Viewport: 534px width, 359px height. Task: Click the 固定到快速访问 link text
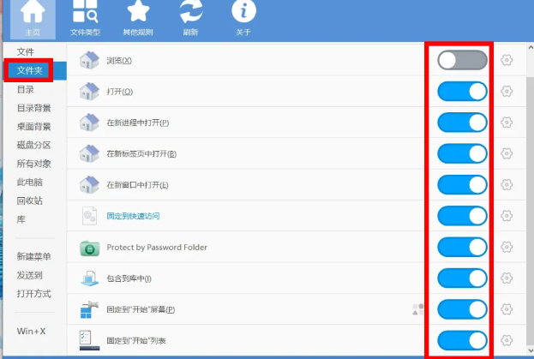pyautogui.click(x=133, y=216)
